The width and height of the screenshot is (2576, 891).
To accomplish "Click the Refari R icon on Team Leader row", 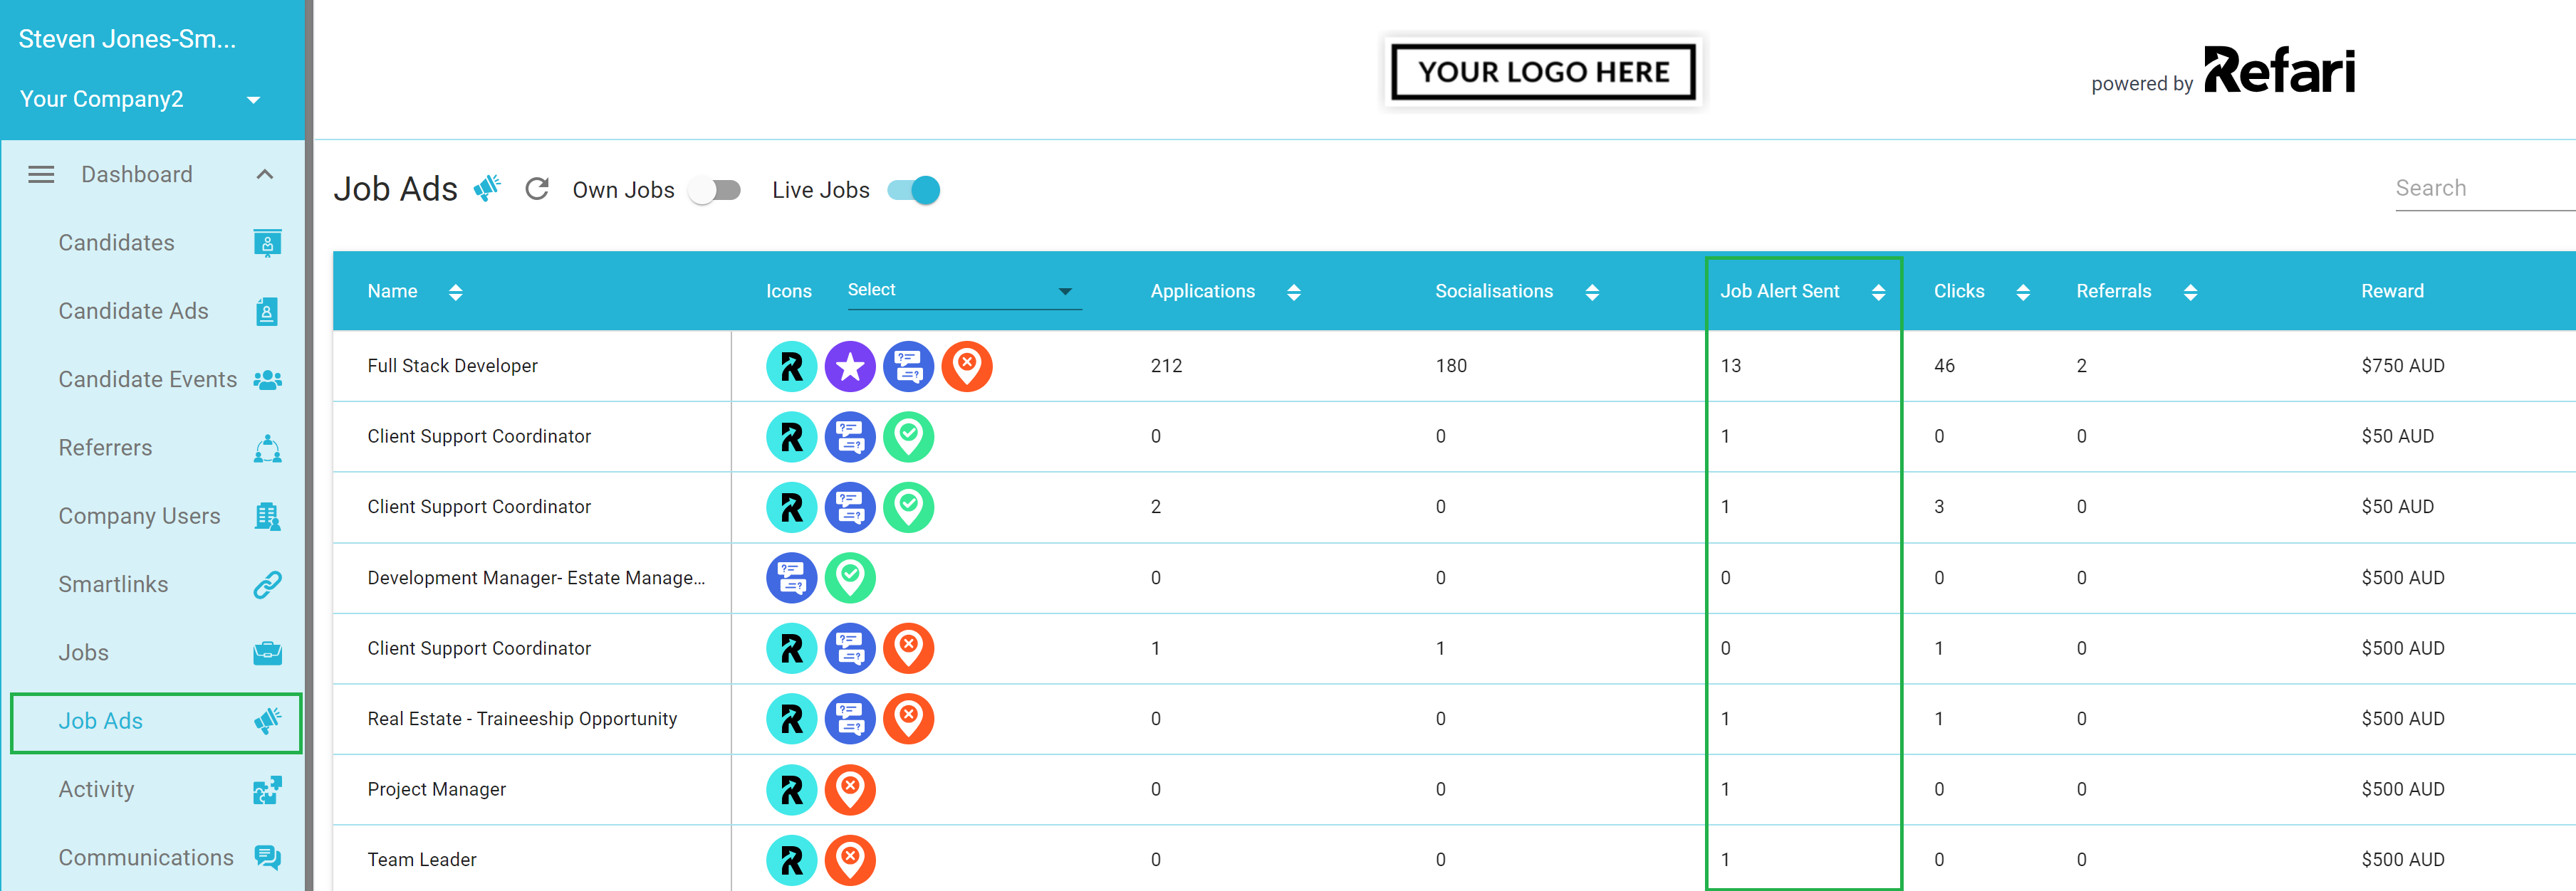I will tap(791, 859).
